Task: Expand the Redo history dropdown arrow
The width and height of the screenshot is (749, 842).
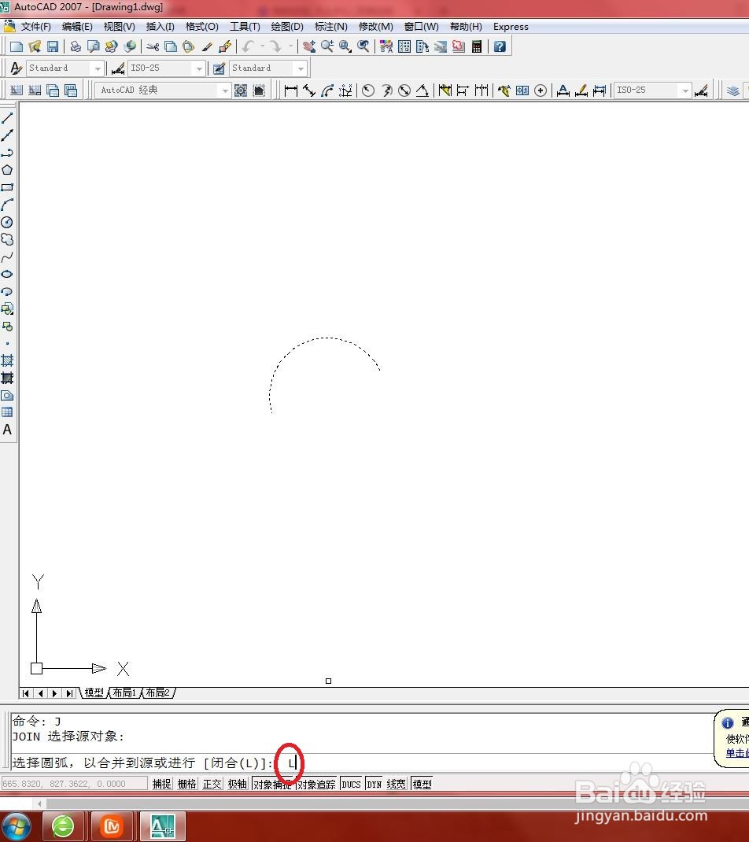Action: [x=291, y=46]
